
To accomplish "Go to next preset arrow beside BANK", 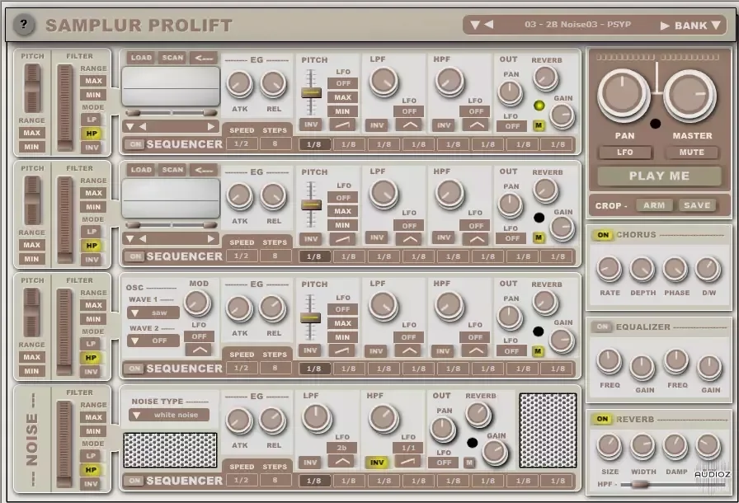I will [x=665, y=26].
